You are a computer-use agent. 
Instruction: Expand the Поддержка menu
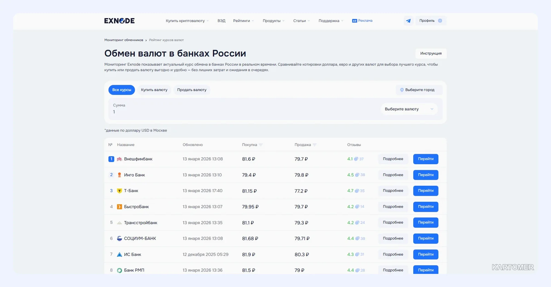coord(331,21)
